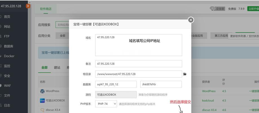Image resolution: width=259 pixels, height=113 pixels.
Task: Click the WordPress logo icon
Action: pos(42,91)
